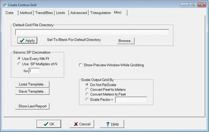Click the Browse... button
Viewport: 209px width, 132px height.
click(x=126, y=41)
